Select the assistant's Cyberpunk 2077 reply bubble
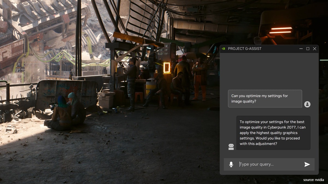328x184 pixels. (x=273, y=133)
